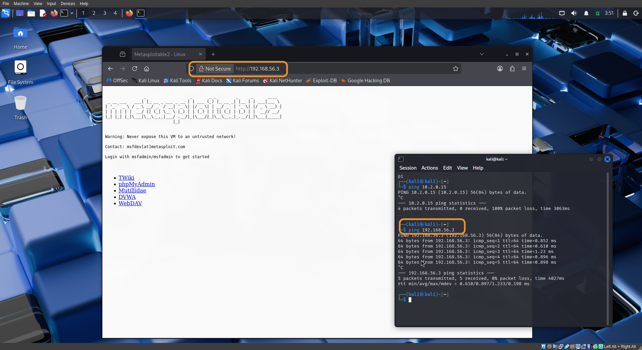Open the VirtualBox Help menu
Image resolution: width=642 pixels, height=350 pixels.
point(84,4)
